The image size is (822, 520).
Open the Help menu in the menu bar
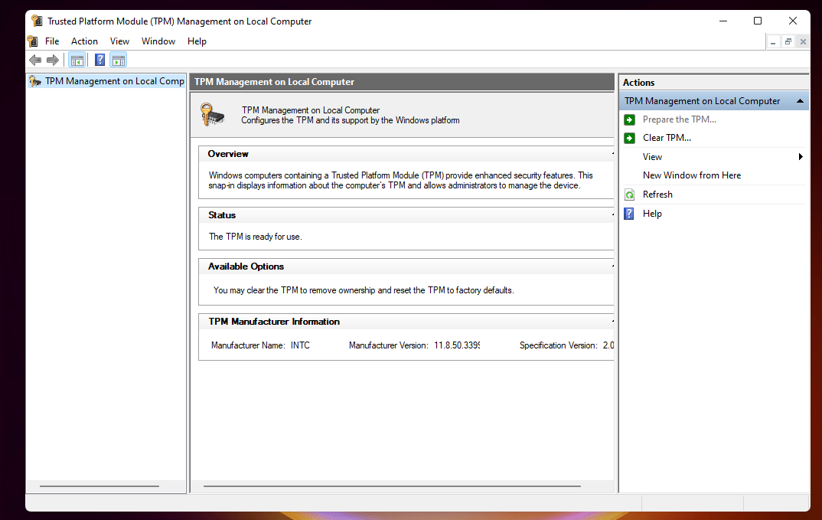(197, 41)
